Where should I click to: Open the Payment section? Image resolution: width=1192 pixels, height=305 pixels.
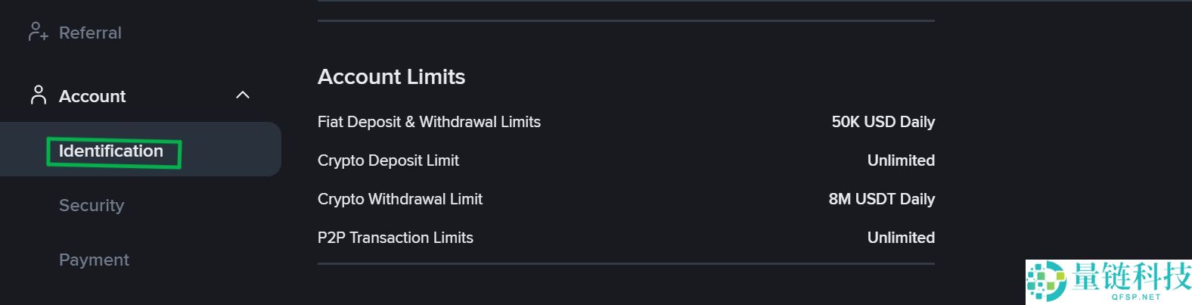tap(94, 260)
